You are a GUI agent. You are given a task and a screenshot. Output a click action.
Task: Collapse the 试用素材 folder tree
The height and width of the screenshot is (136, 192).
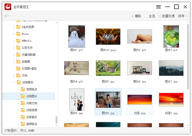pos(14,82)
